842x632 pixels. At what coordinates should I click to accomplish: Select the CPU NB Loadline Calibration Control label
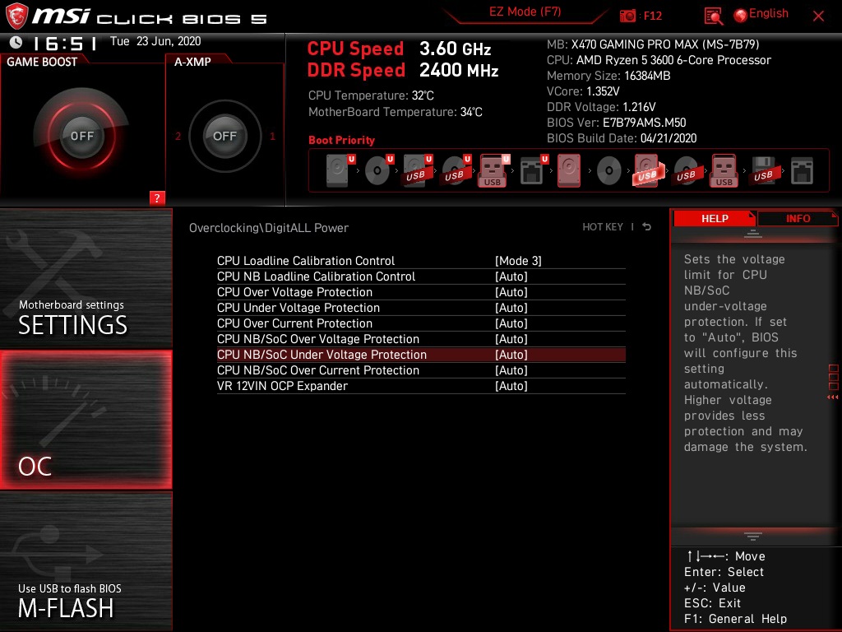[x=317, y=276]
